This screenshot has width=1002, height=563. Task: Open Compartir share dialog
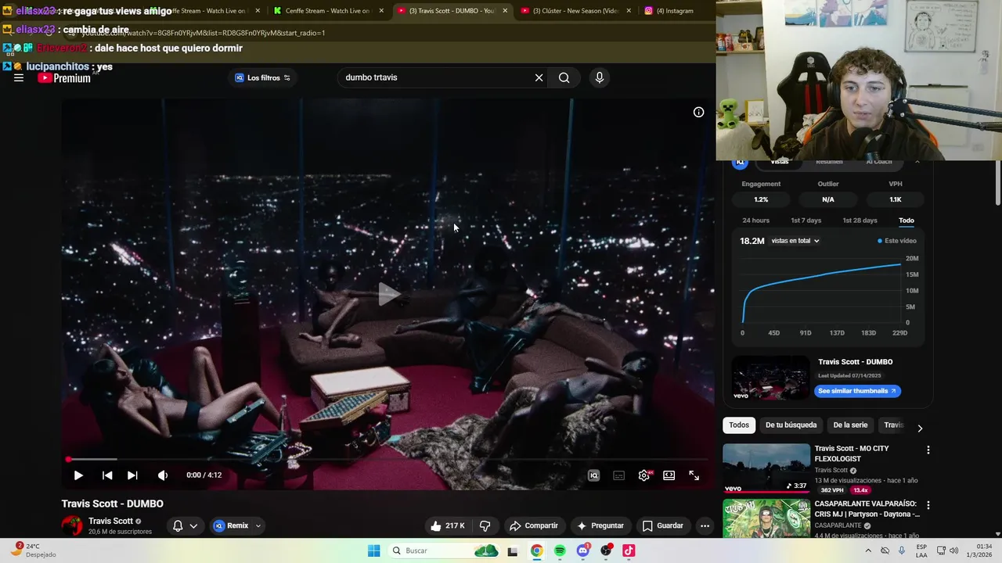(533, 525)
